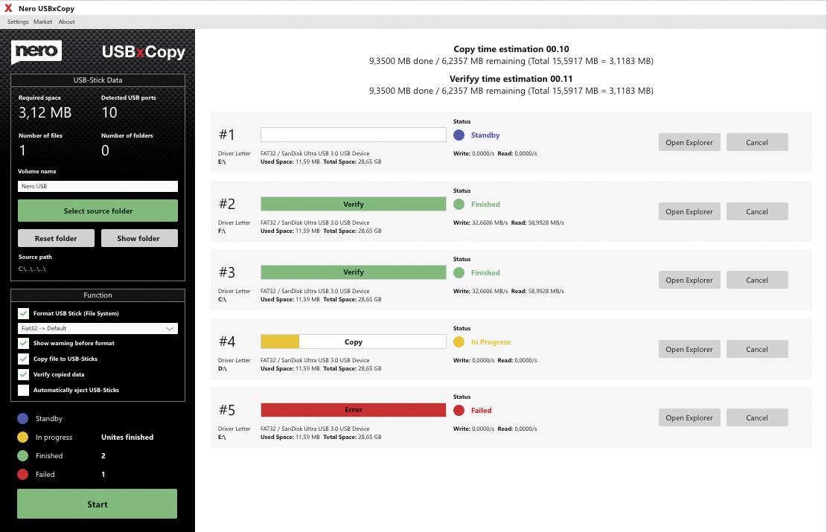Click the yellow In progress legend circle
Viewport: 827px width, 532px height.
pyautogui.click(x=22, y=438)
